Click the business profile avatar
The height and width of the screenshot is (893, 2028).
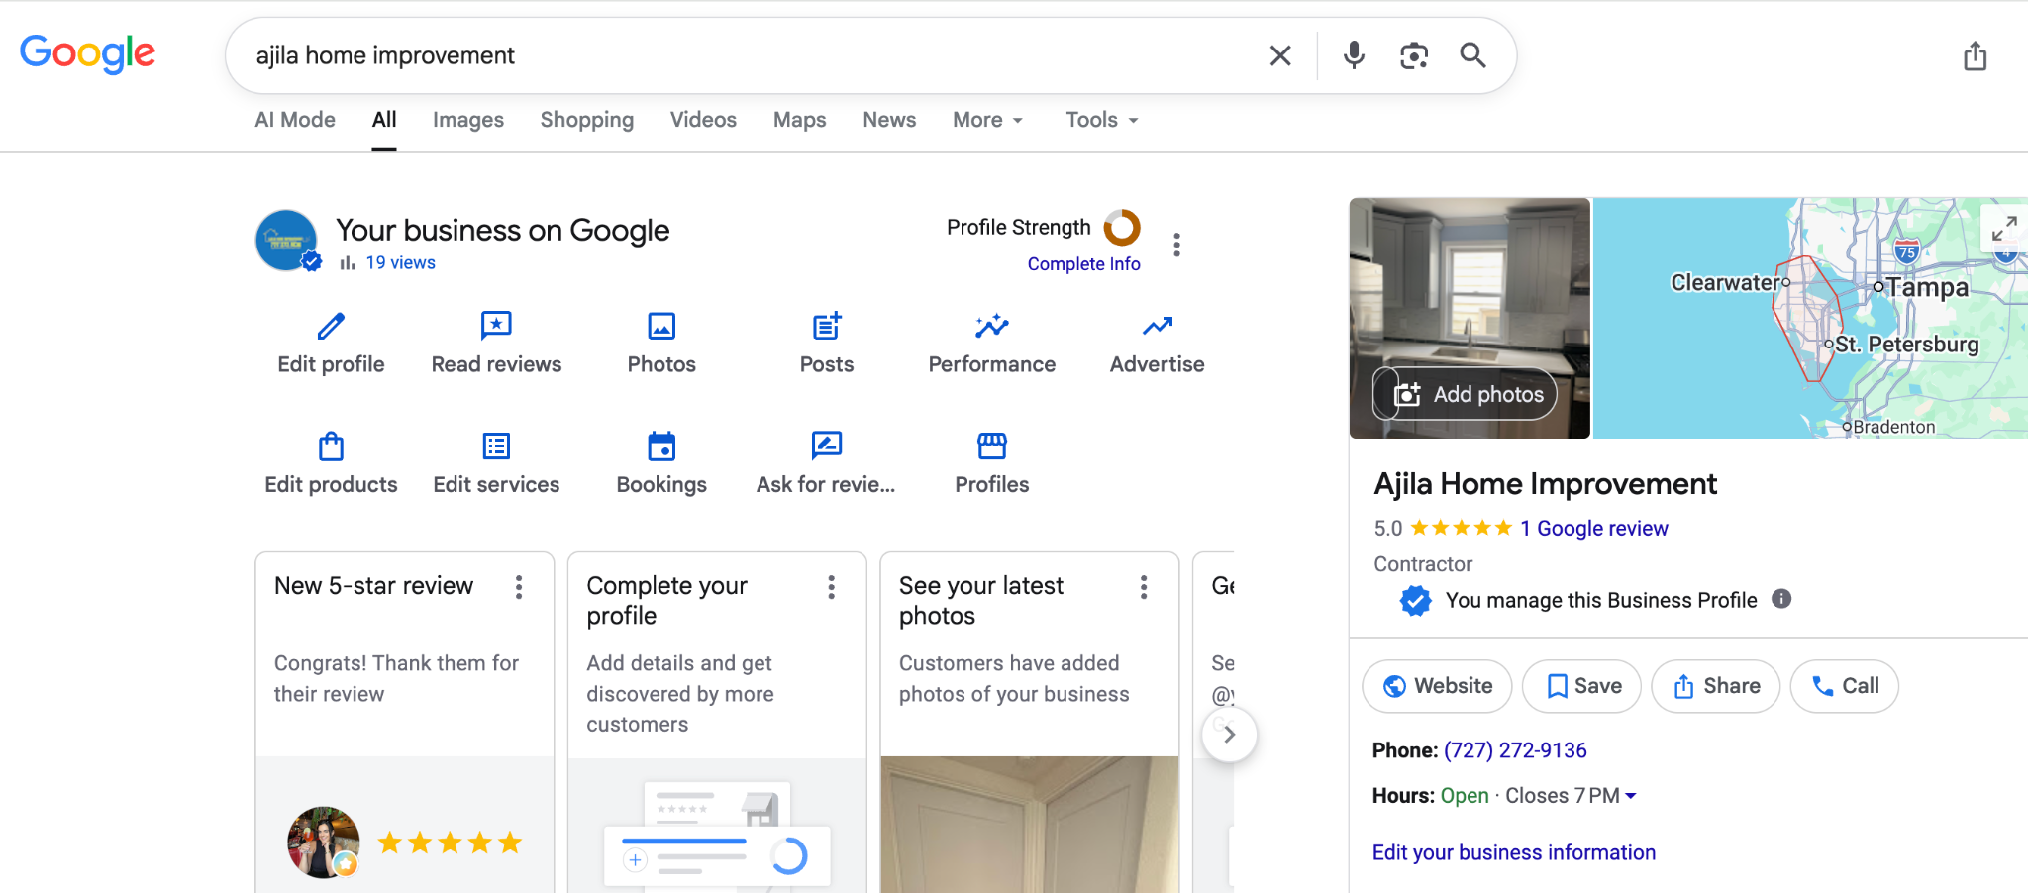tap(287, 241)
